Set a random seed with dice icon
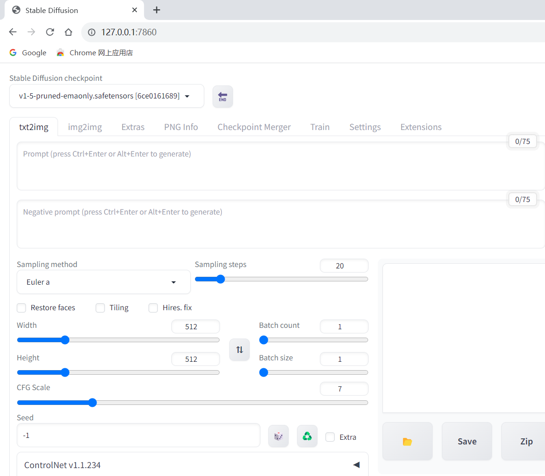 tap(279, 436)
